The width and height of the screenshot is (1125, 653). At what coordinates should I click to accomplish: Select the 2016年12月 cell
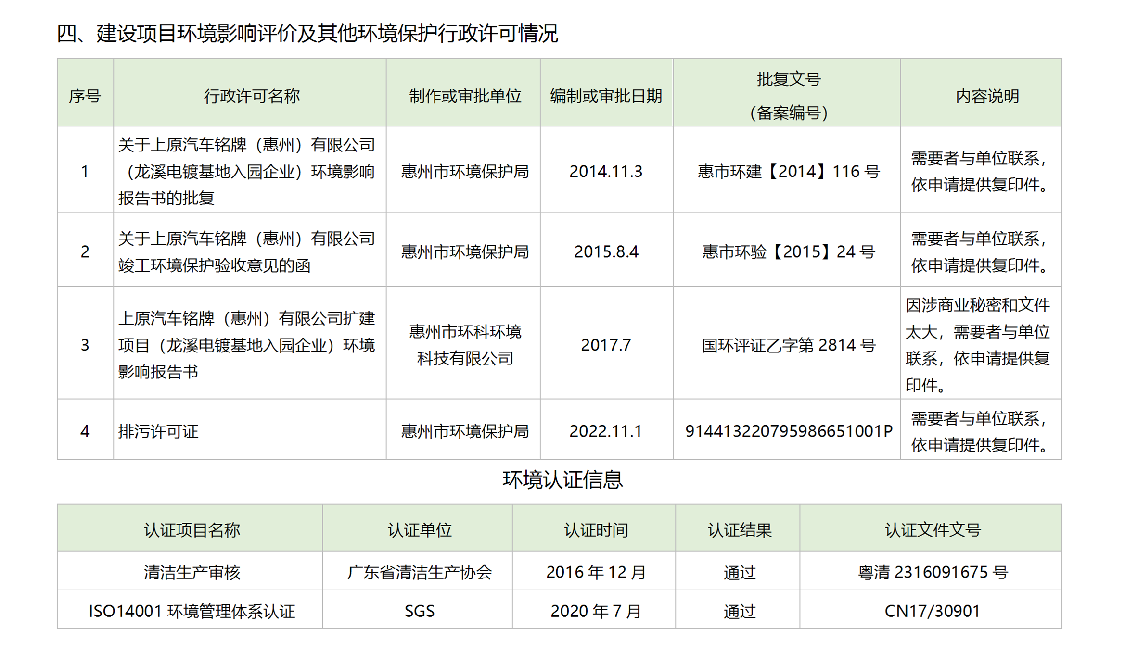pyautogui.click(x=594, y=571)
